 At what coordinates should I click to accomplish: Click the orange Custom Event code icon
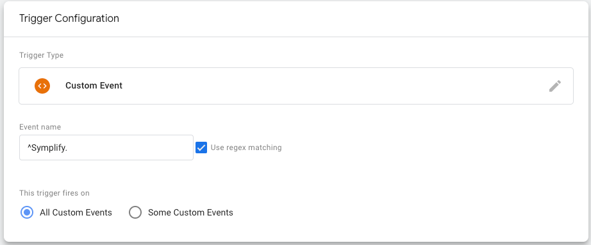pos(42,86)
